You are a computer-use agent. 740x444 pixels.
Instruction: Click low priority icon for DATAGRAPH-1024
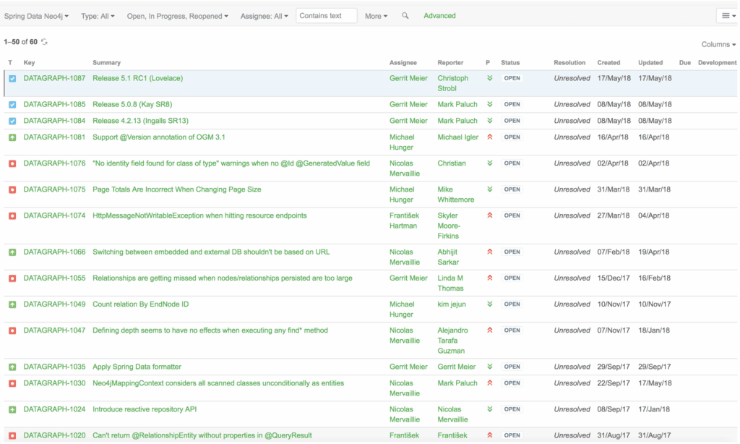click(x=490, y=409)
